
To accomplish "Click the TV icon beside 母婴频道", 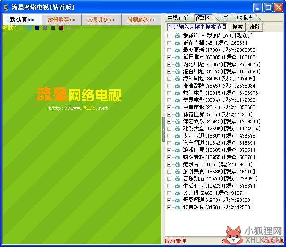I will point(177,200).
